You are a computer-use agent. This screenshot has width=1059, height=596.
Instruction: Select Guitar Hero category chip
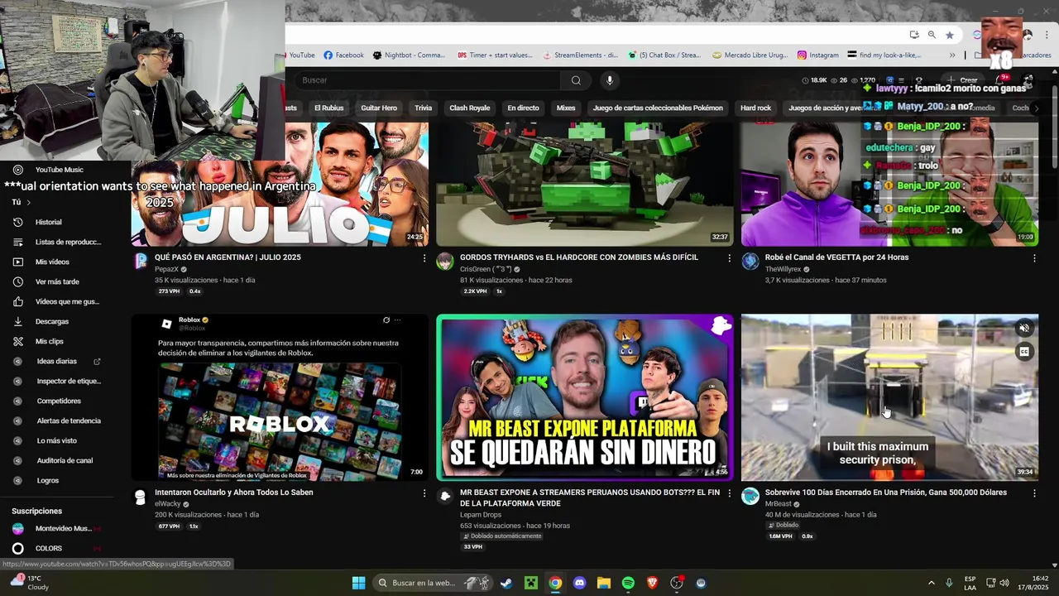(x=379, y=108)
